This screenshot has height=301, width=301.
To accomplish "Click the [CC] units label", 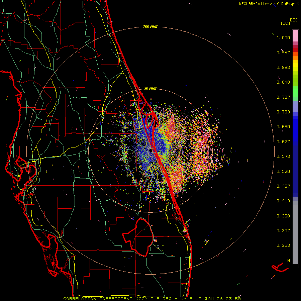I will (x=286, y=23).
